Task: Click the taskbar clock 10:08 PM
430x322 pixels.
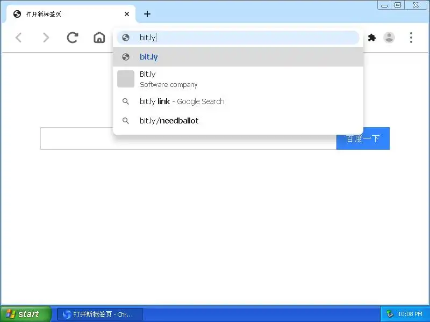Action: tap(410, 314)
